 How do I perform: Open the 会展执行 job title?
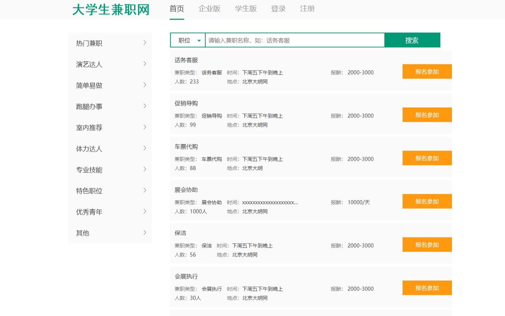coord(186,276)
